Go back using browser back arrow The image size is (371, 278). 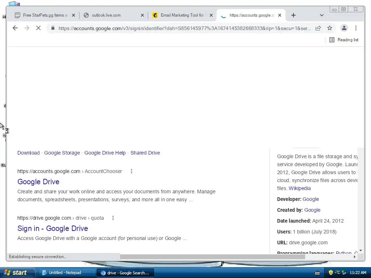15,28
